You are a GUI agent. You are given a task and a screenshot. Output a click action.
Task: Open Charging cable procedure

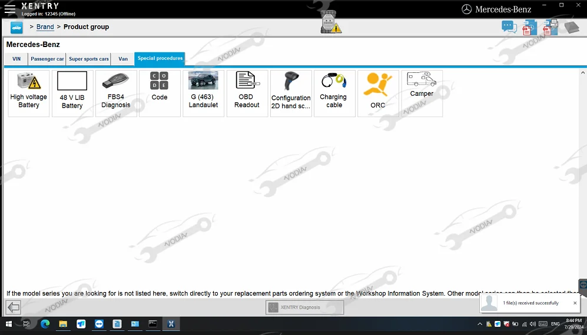tap(334, 93)
